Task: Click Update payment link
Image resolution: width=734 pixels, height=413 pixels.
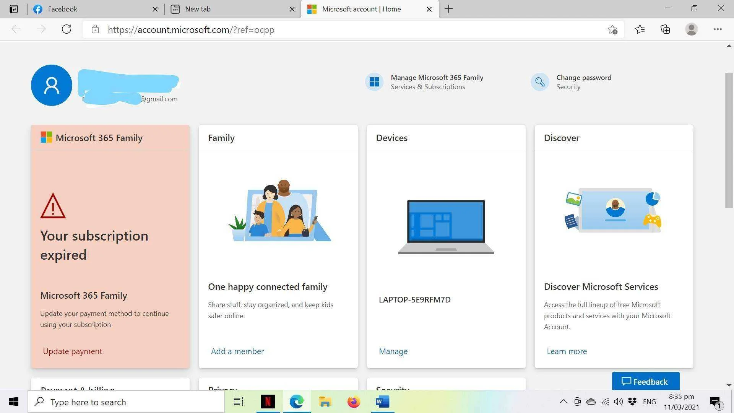Action: 73,351
